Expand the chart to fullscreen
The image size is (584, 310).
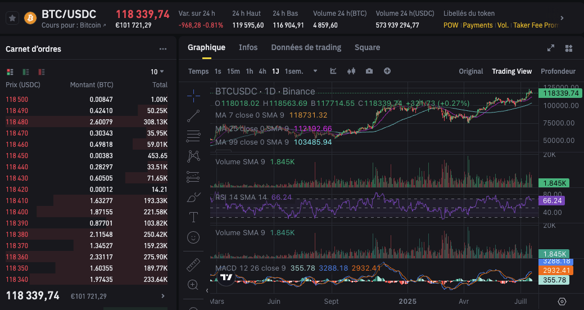click(x=550, y=48)
